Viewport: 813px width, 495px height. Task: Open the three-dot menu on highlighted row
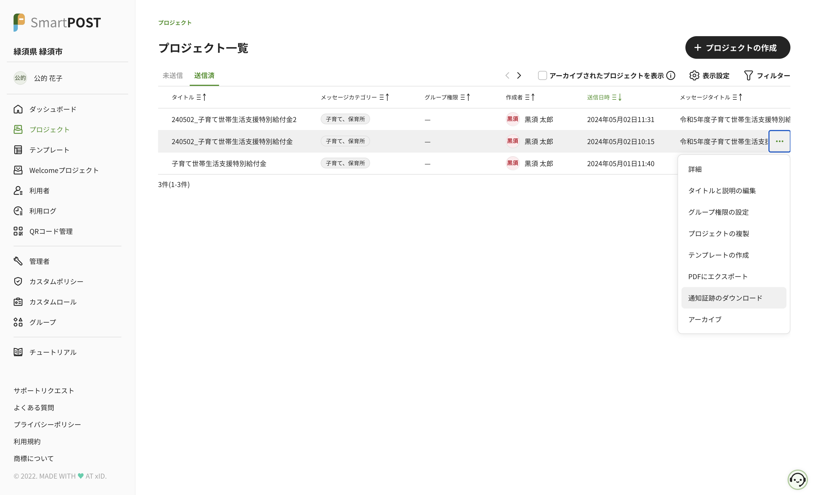[779, 141]
